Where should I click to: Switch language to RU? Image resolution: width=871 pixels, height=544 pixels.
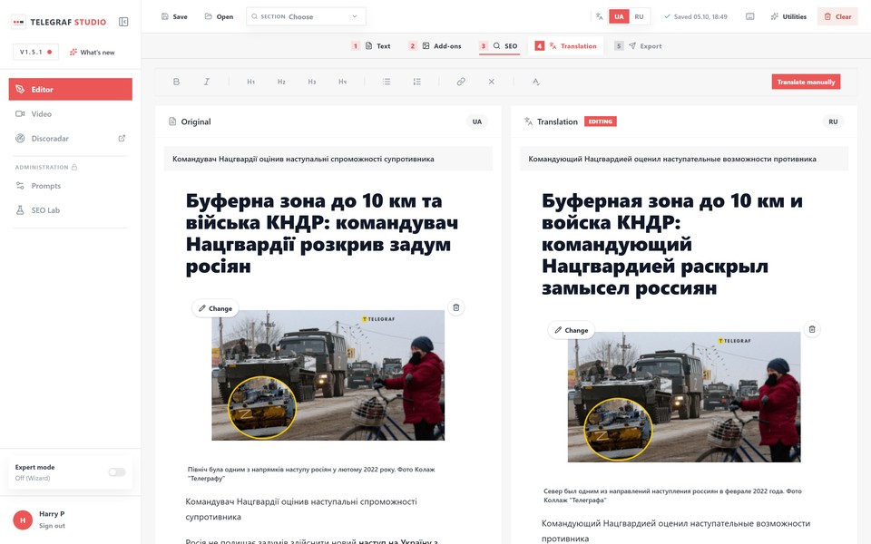[639, 16]
